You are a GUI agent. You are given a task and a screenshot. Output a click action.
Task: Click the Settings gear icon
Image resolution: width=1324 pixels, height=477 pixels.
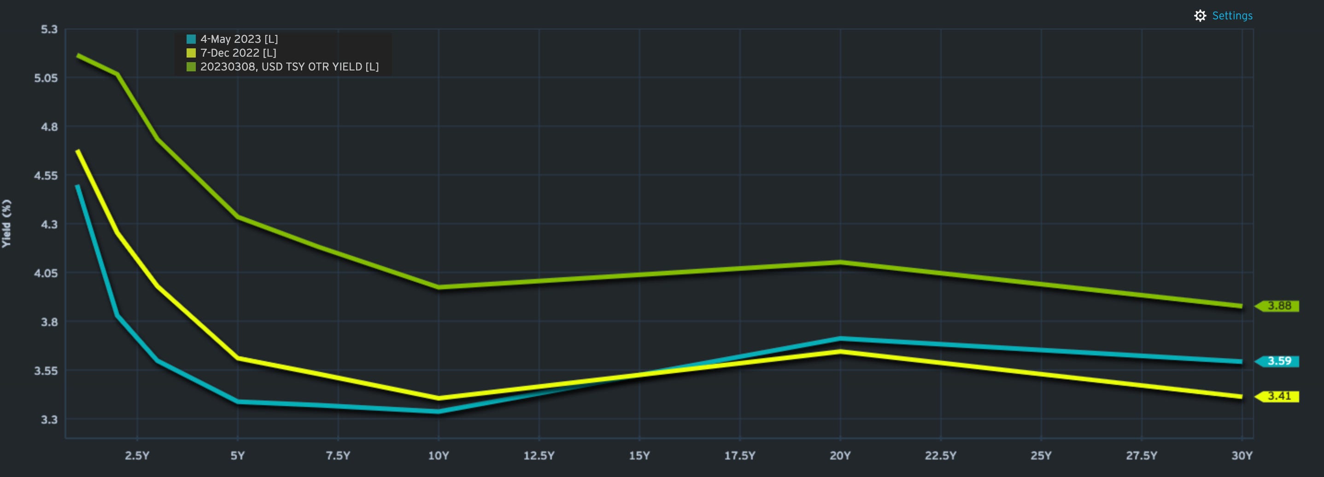(1200, 16)
